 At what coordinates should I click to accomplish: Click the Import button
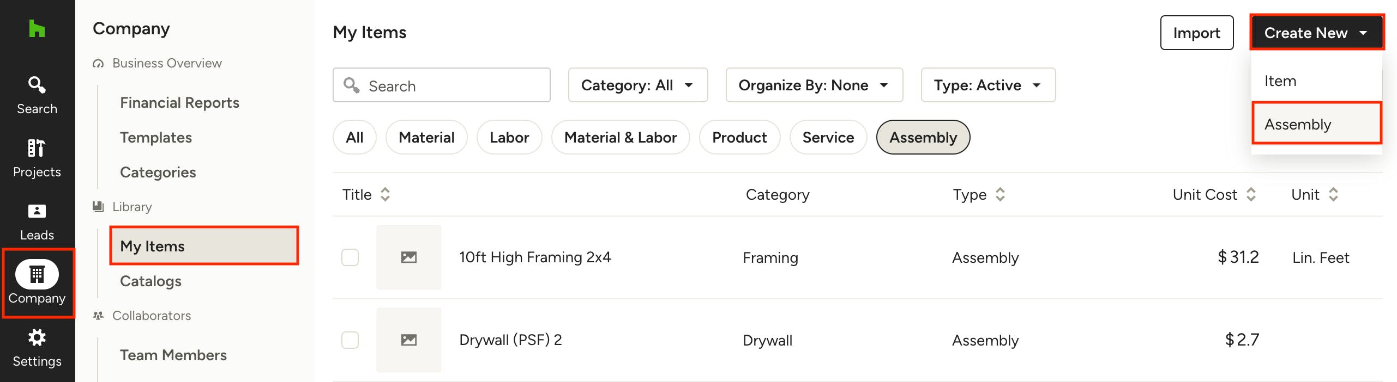point(1196,33)
